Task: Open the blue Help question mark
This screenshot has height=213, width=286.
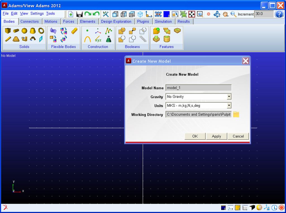Action: (279, 14)
